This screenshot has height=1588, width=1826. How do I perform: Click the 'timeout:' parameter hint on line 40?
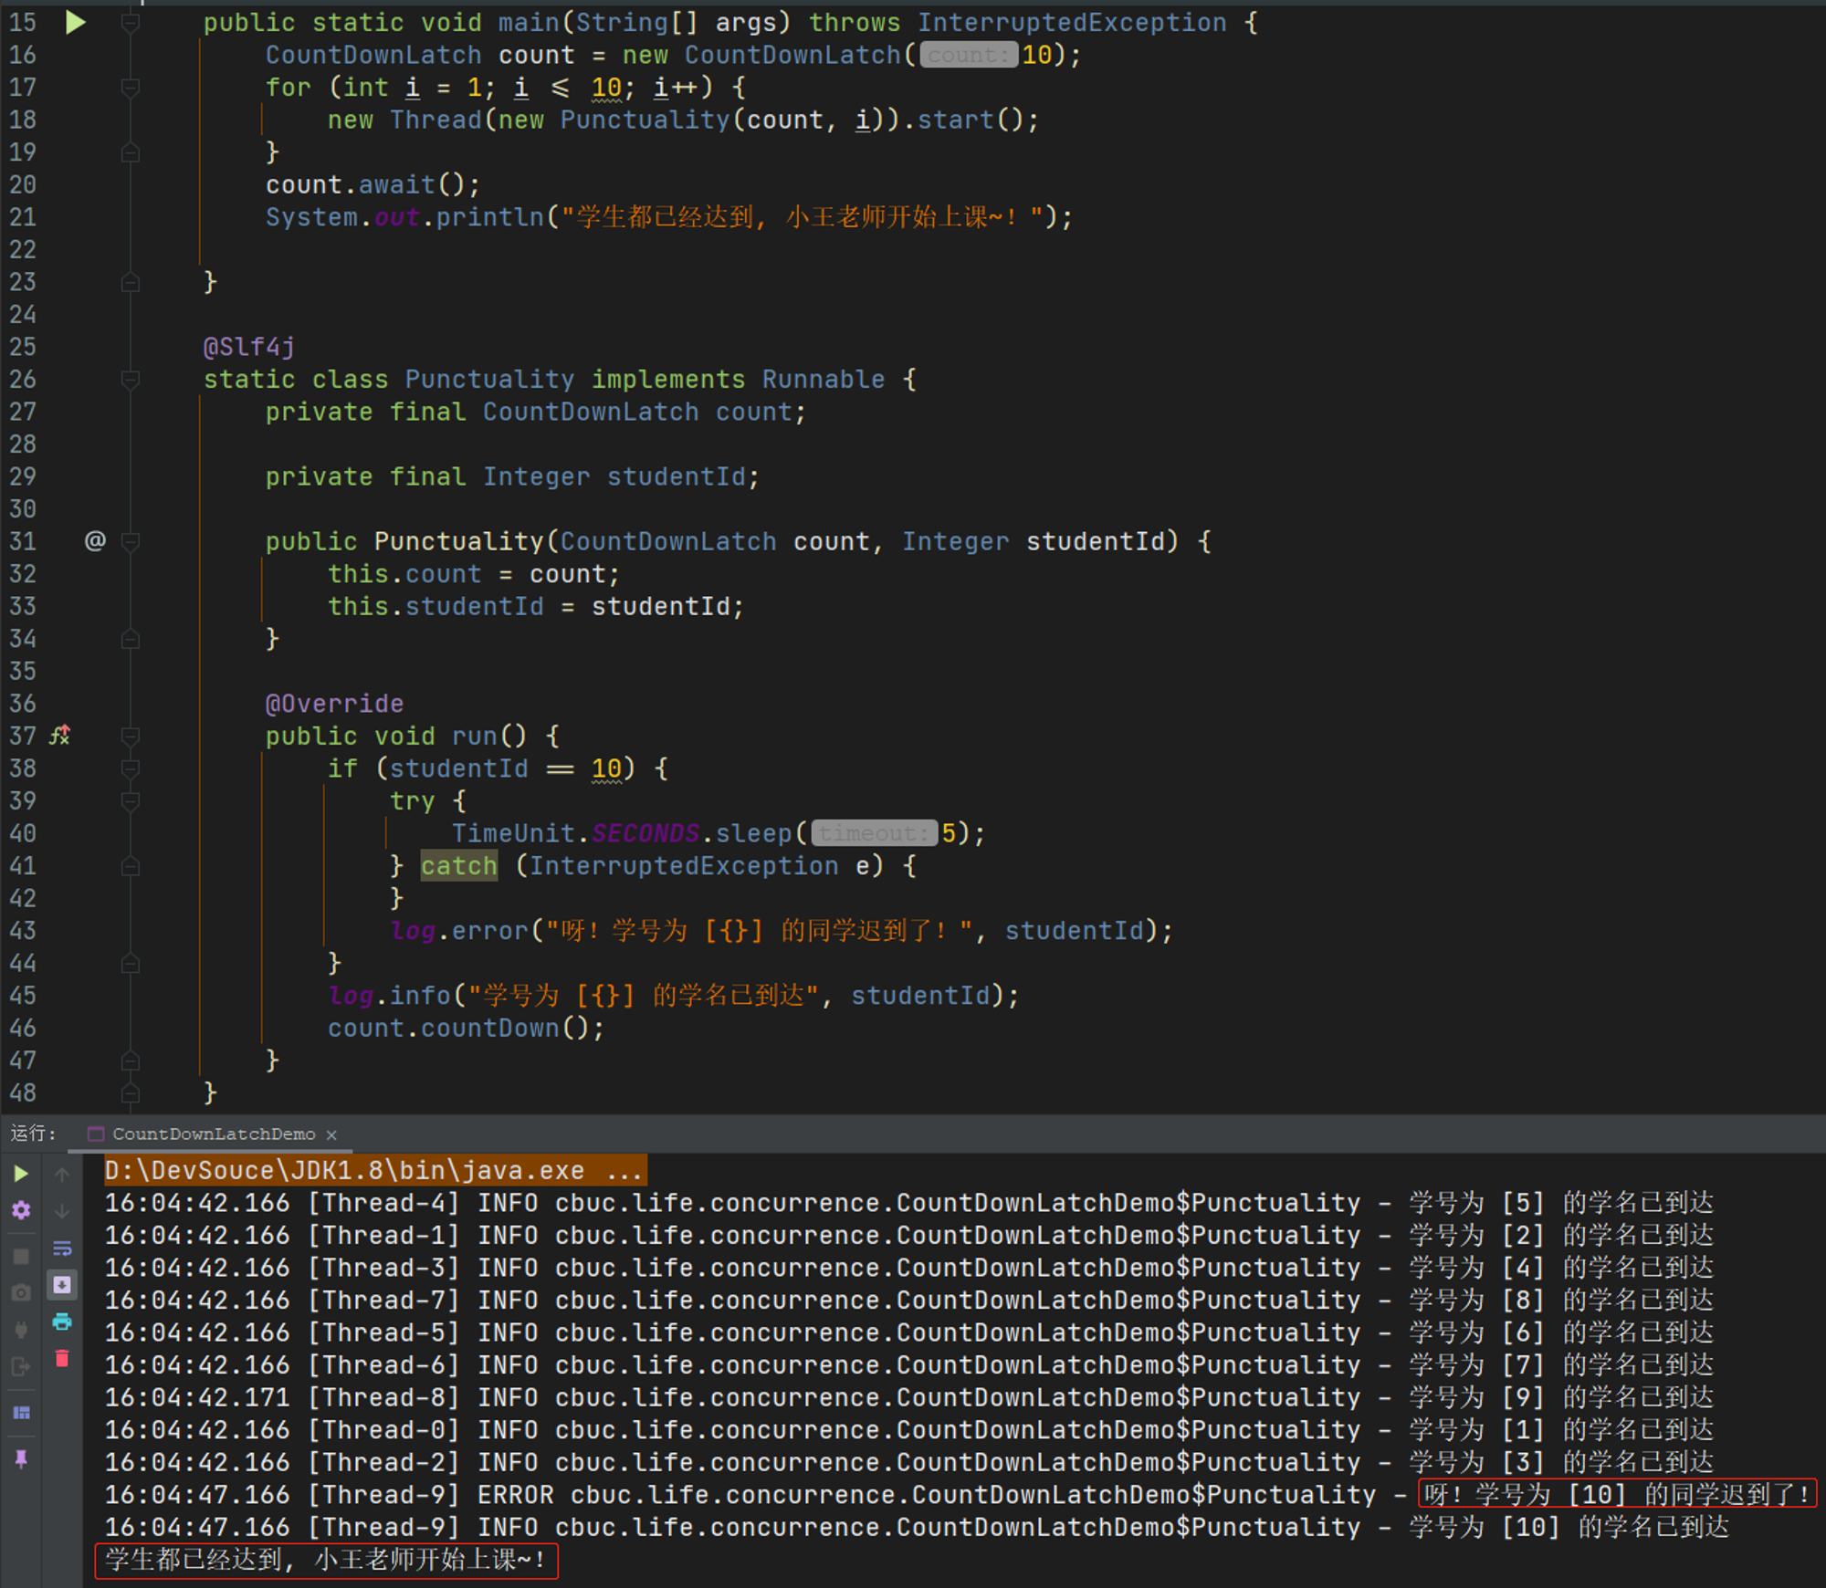[x=874, y=833]
